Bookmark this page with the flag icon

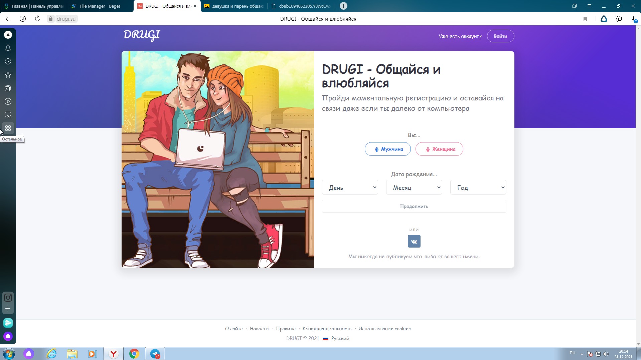(x=585, y=19)
